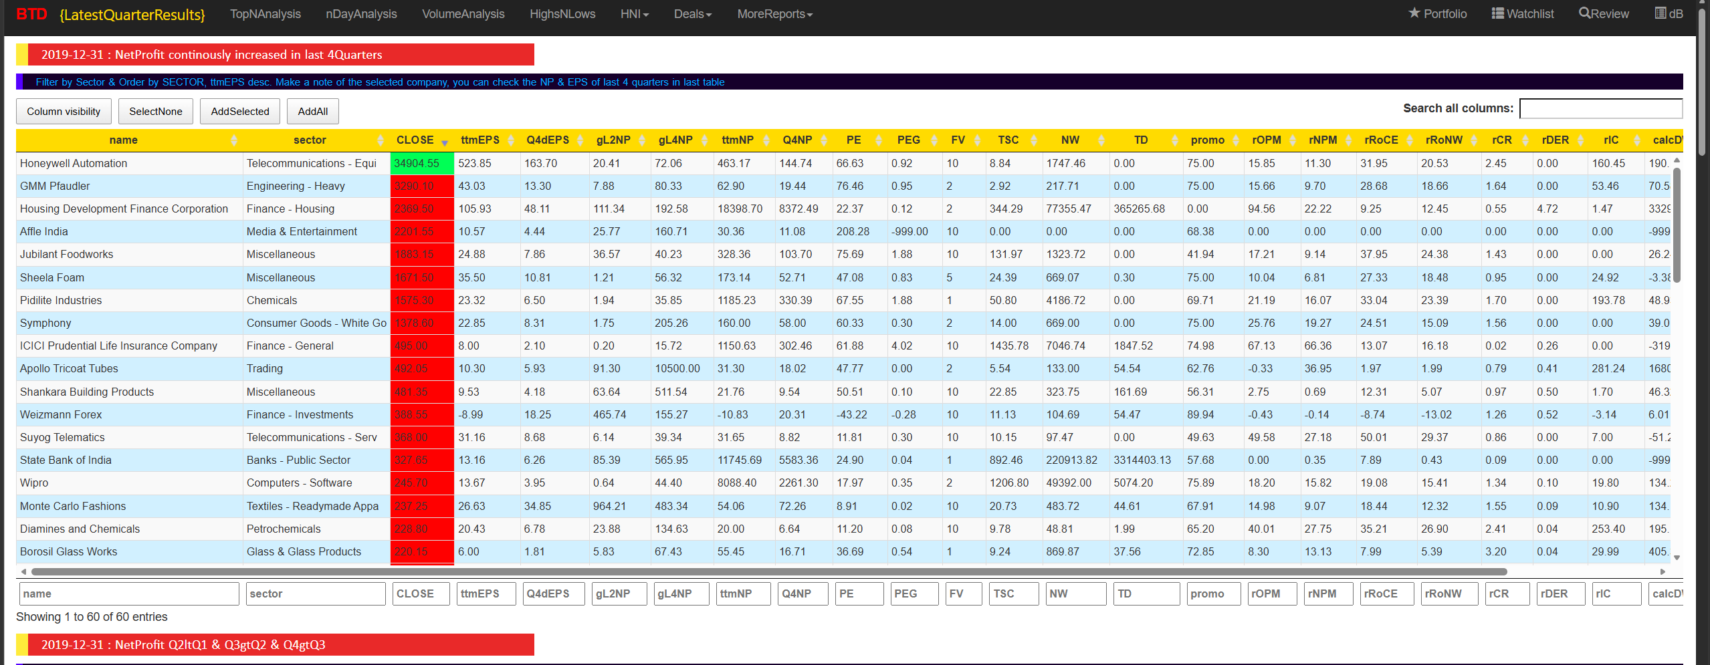Sort table by PEG column
The height and width of the screenshot is (665, 1710).
coord(915,140)
